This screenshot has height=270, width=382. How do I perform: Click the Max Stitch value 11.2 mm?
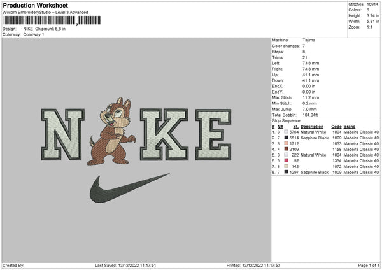311,97
